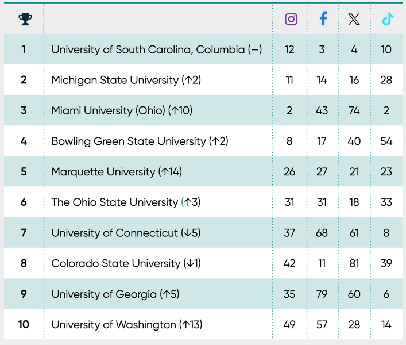Select Michigan State University entry
Viewport: 406px width, 345px height.
126,80
